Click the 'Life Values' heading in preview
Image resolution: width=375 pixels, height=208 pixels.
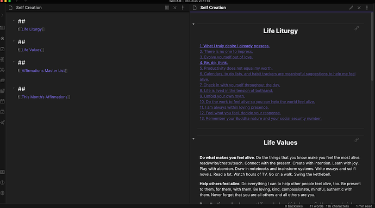pyautogui.click(x=280, y=143)
